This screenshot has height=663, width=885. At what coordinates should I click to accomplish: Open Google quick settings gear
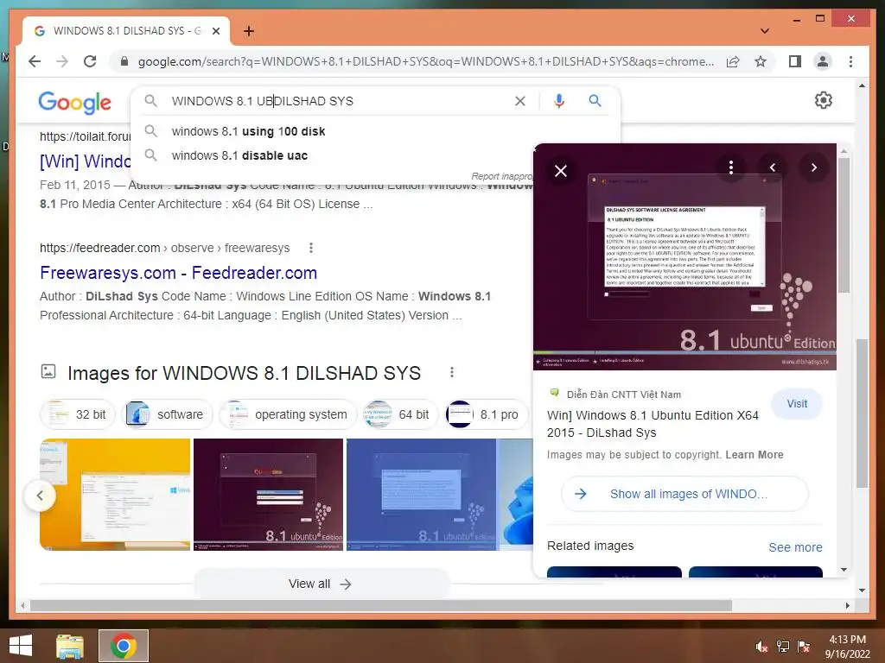tap(824, 100)
